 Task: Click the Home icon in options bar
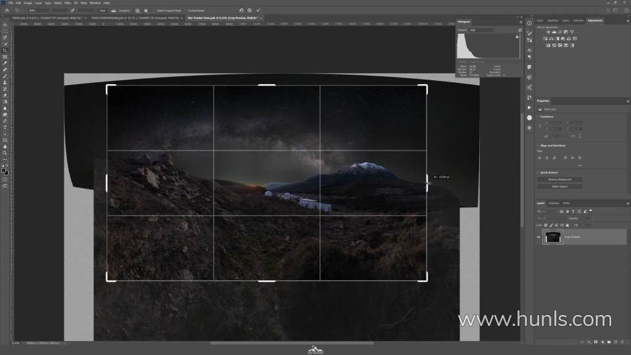click(7, 11)
